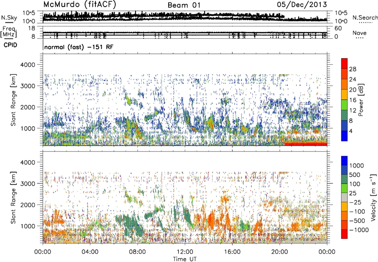Click the '04:00' time axis tick label
Screen dimensions: 378x262
(x=90, y=252)
